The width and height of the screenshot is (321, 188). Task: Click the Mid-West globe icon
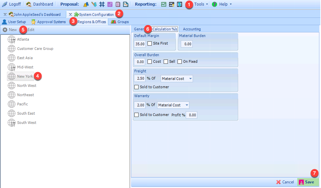[12, 67]
